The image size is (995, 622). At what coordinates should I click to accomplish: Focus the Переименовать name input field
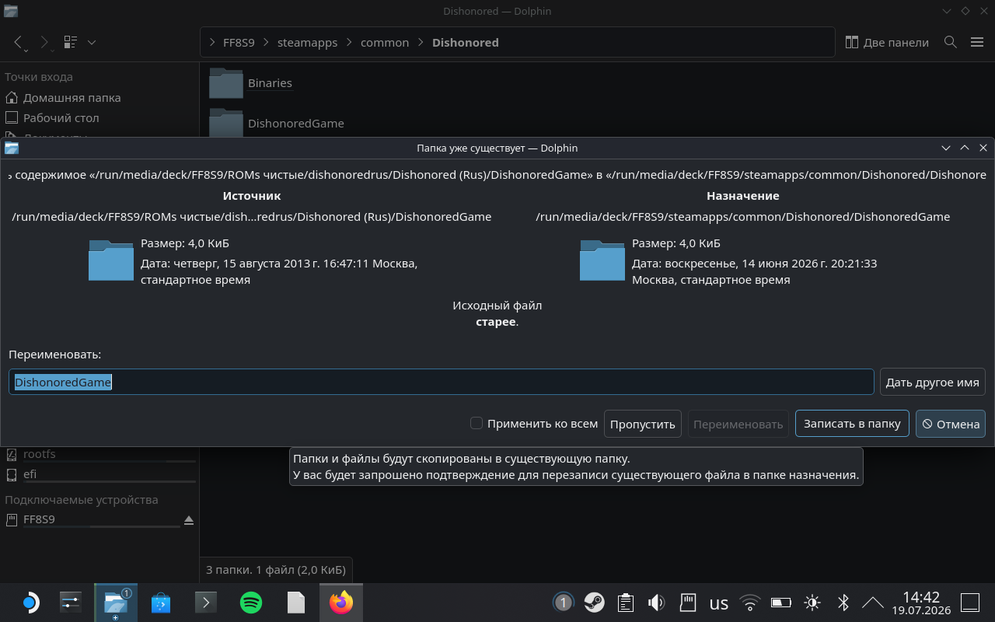[x=442, y=382]
